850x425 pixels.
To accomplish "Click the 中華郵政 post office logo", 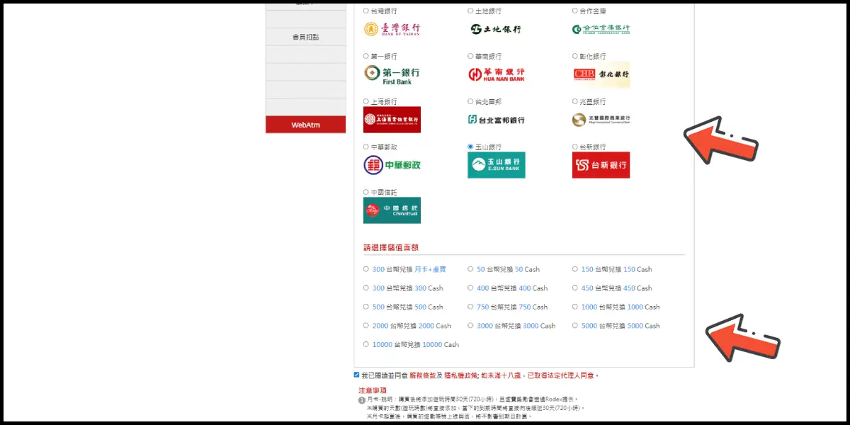I will pyautogui.click(x=392, y=165).
